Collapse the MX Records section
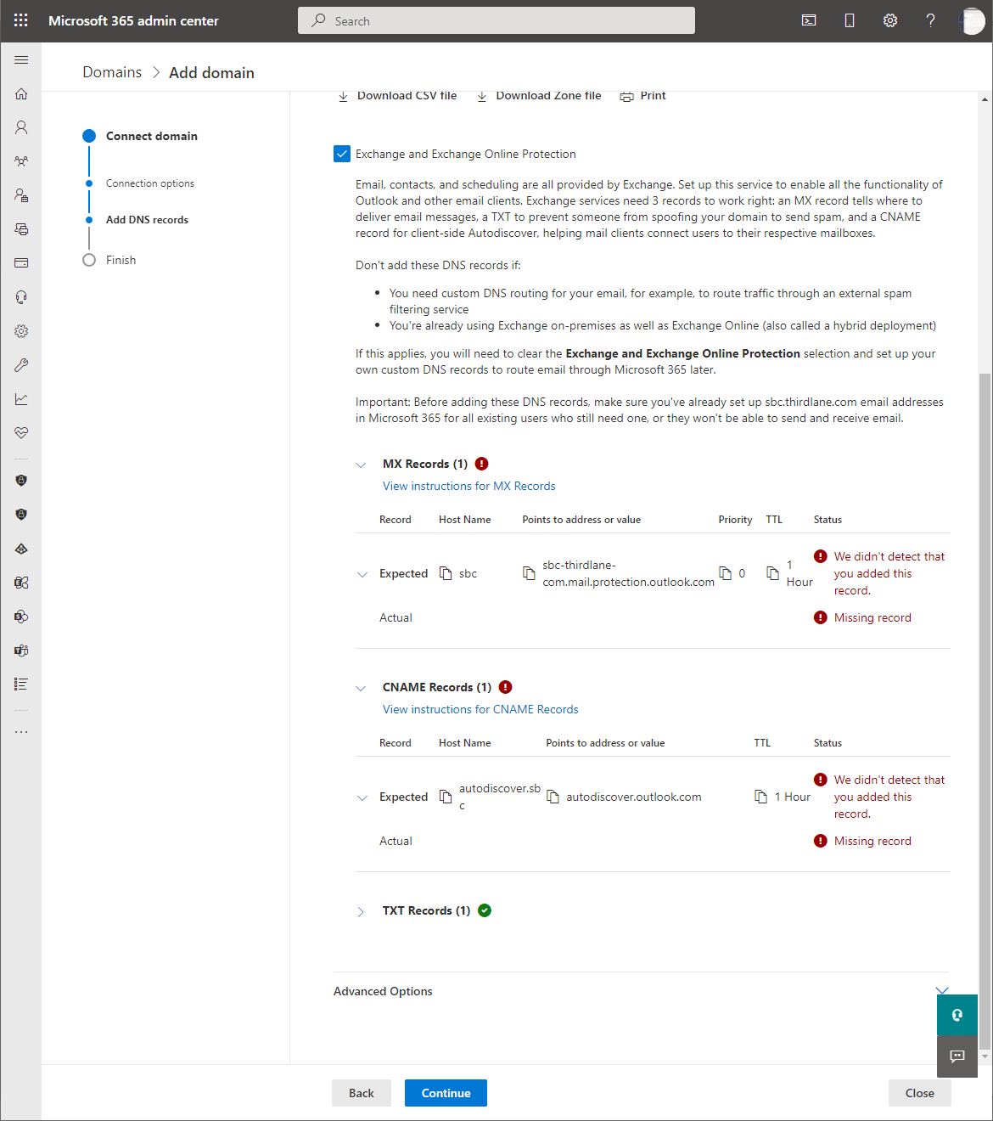Image resolution: width=993 pixels, height=1121 pixels. click(x=361, y=465)
